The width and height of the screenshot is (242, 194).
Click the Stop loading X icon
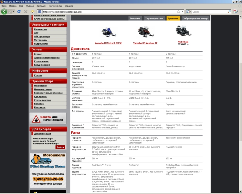coord(26,12)
